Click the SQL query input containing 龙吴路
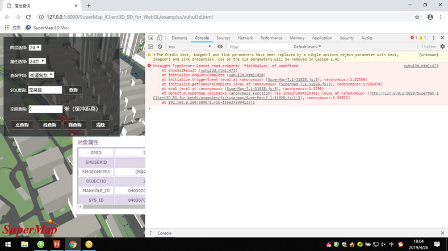 click(x=45, y=90)
